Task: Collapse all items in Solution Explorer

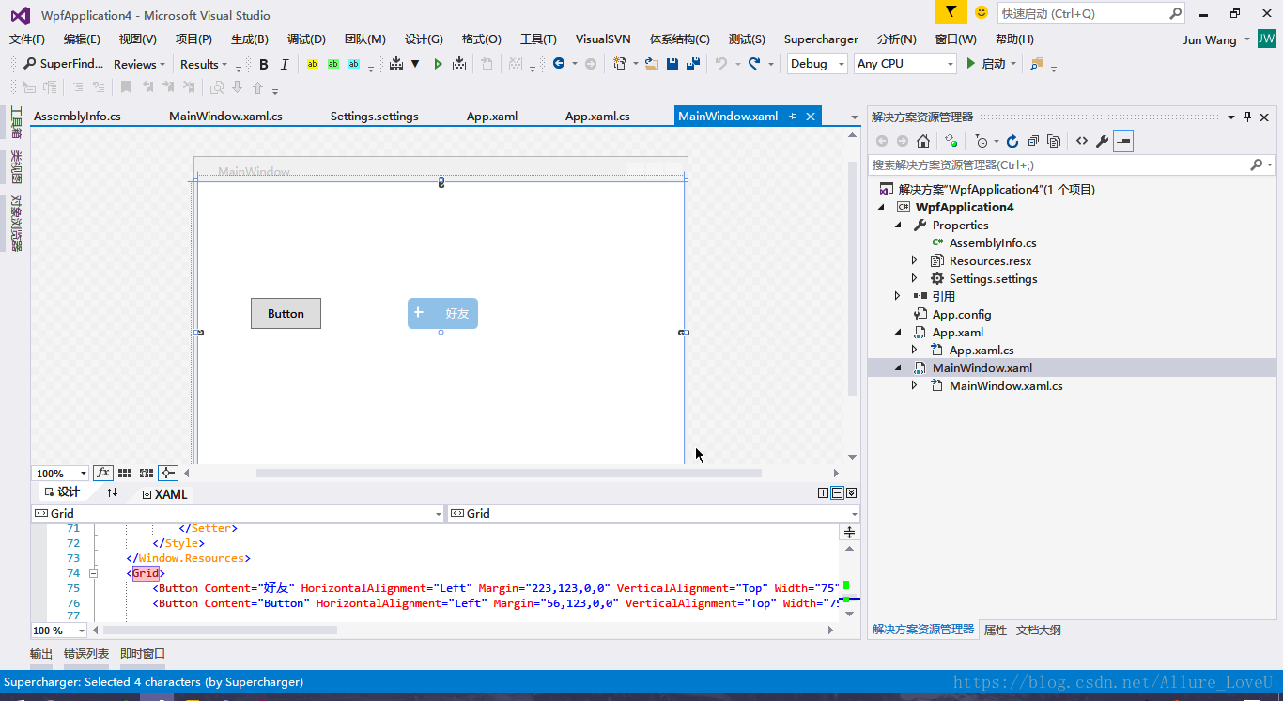Action: point(1033,141)
